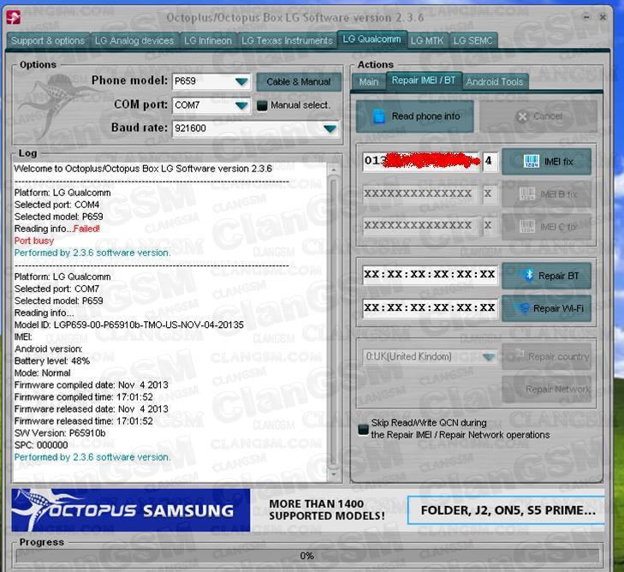The height and width of the screenshot is (572, 624).
Task: Click the log vertical scrollbar track
Action: [x=334, y=323]
